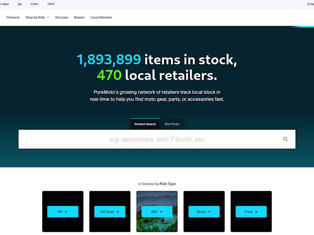Select the Product Search tab
Viewport: 314px width, 235px height.
(145, 124)
